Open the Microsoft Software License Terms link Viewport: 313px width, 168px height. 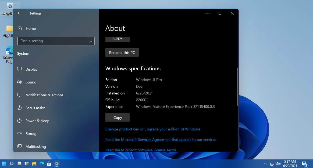click(x=141, y=150)
